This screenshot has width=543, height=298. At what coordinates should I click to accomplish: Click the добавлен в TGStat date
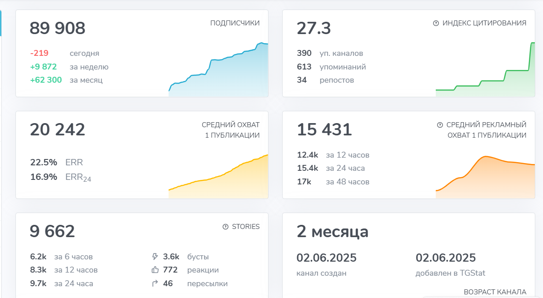450,265
